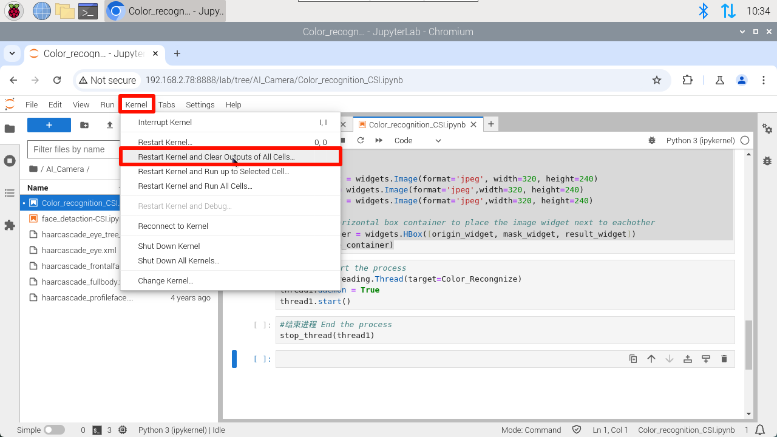777x437 pixels.
Task: Open the Chromium profile avatar
Action: [x=741, y=80]
